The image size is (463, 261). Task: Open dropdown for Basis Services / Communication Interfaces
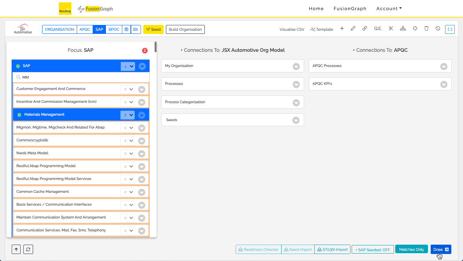coord(128,205)
